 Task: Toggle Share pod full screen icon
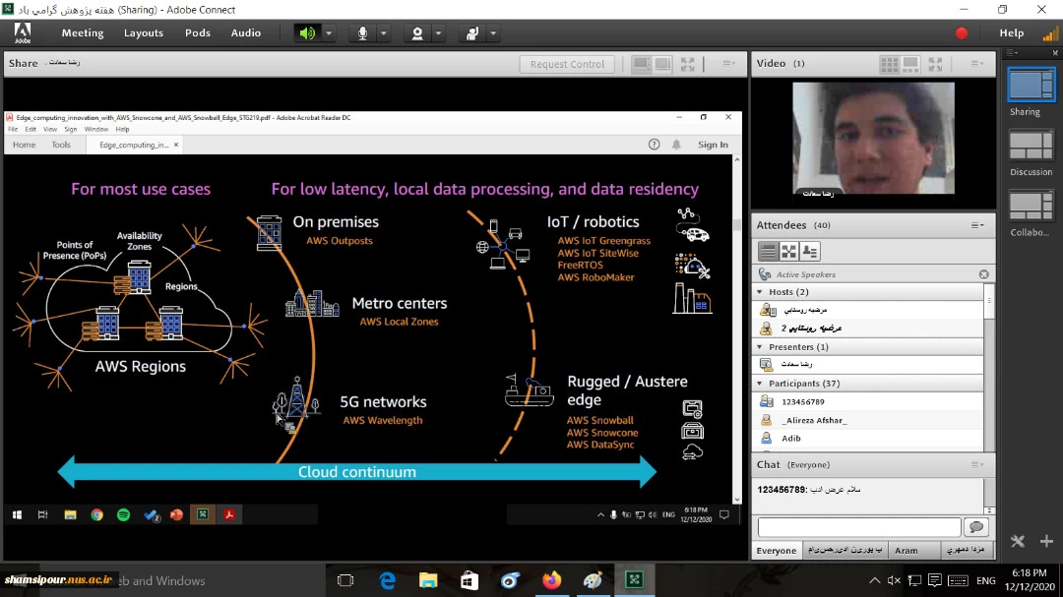coord(687,64)
